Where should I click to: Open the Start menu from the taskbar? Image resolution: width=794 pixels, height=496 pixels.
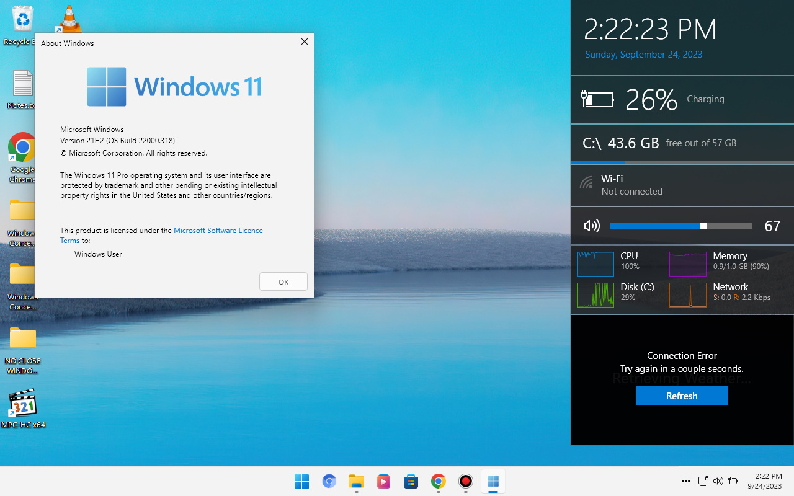pos(301,481)
